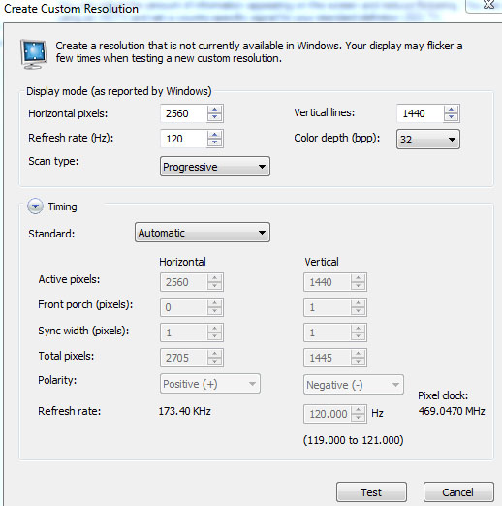Open the Color depth 32 dropdown
The height and width of the screenshot is (506, 502).
click(x=428, y=140)
